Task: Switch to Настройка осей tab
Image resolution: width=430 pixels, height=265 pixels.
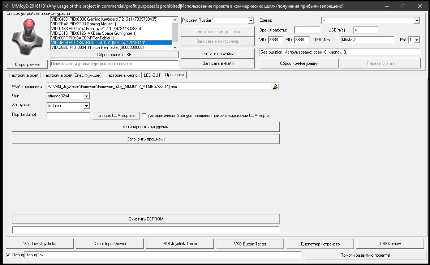Action: (x=23, y=75)
